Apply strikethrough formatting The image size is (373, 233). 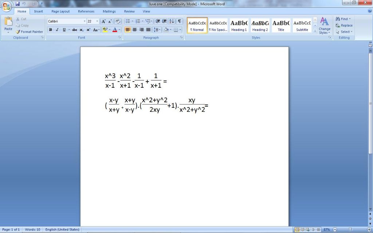[74, 30]
